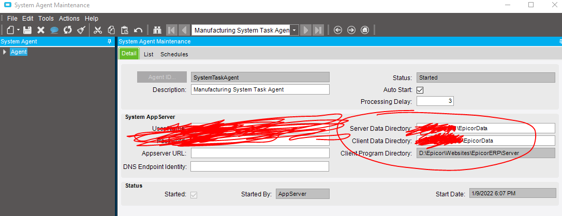
Task: Click the Started checkbox in Status section
Action: click(194, 195)
